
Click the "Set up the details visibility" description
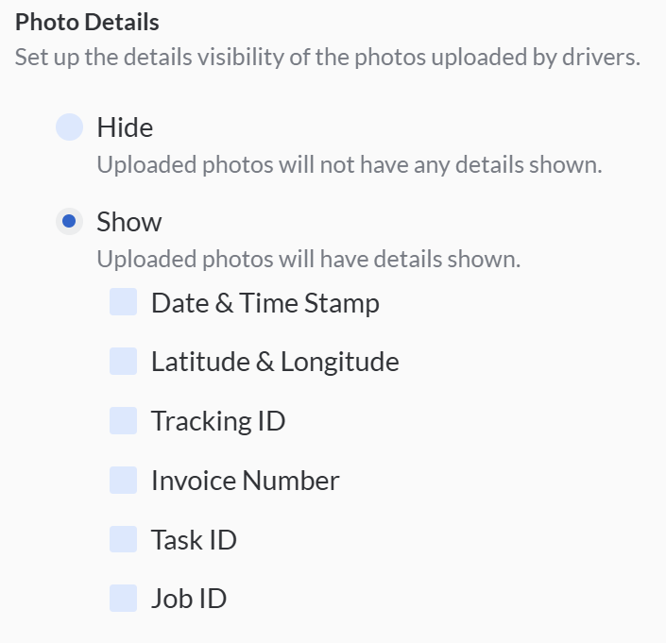pyautogui.click(x=327, y=57)
